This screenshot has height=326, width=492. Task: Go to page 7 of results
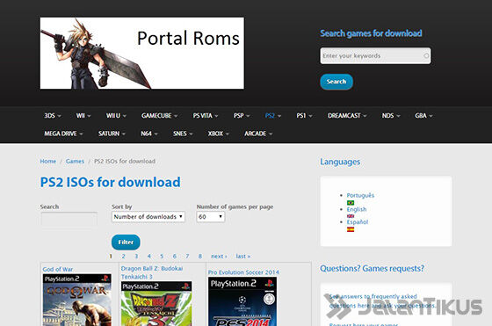click(x=187, y=257)
